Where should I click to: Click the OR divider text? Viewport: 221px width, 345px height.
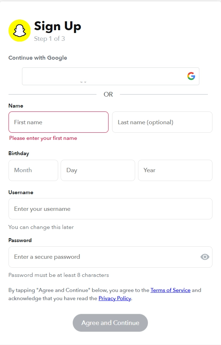click(x=108, y=94)
